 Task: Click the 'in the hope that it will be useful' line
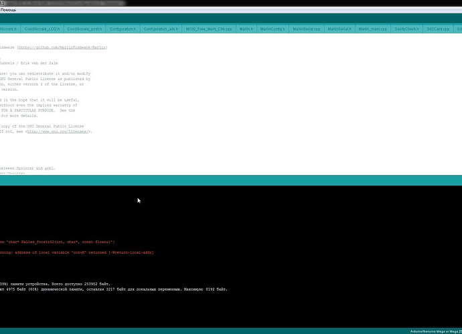40,100
